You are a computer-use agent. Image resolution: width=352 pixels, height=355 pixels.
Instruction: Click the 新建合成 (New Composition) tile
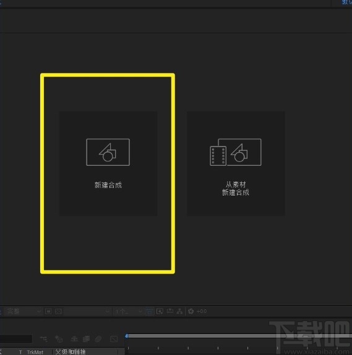[108, 163]
